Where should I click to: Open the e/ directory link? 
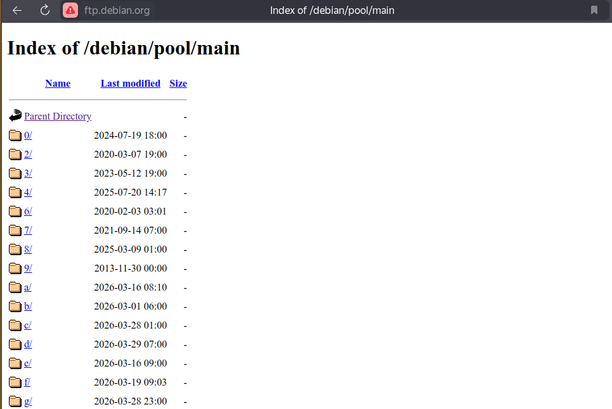coord(28,363)
